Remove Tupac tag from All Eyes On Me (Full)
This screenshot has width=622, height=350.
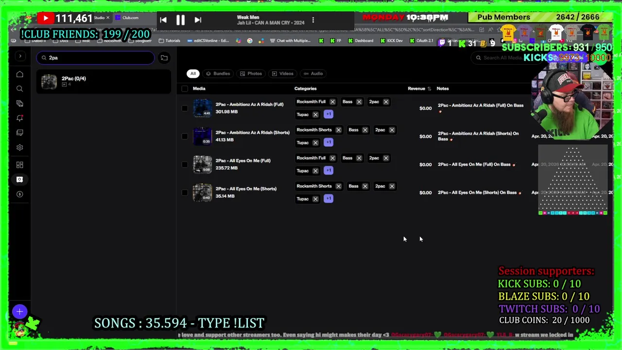[315, 171]
